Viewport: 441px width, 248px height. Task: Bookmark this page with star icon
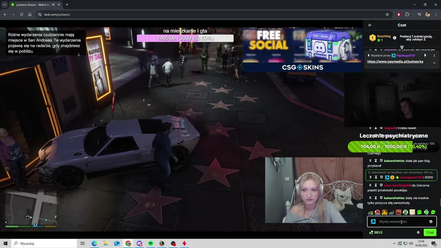tap(387, 14)
